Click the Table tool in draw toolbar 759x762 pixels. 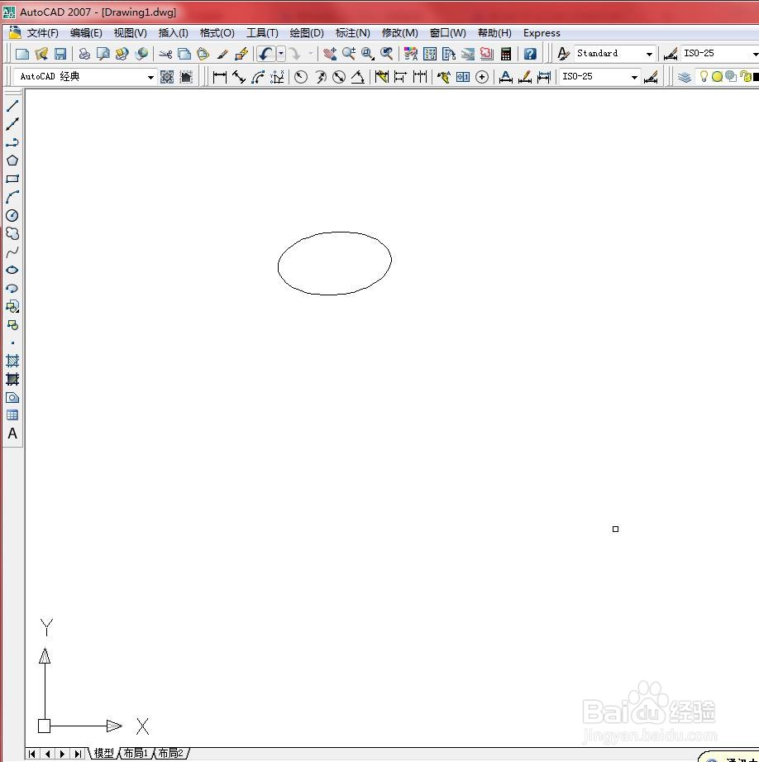pyautogui.click(x=12, y=415)
